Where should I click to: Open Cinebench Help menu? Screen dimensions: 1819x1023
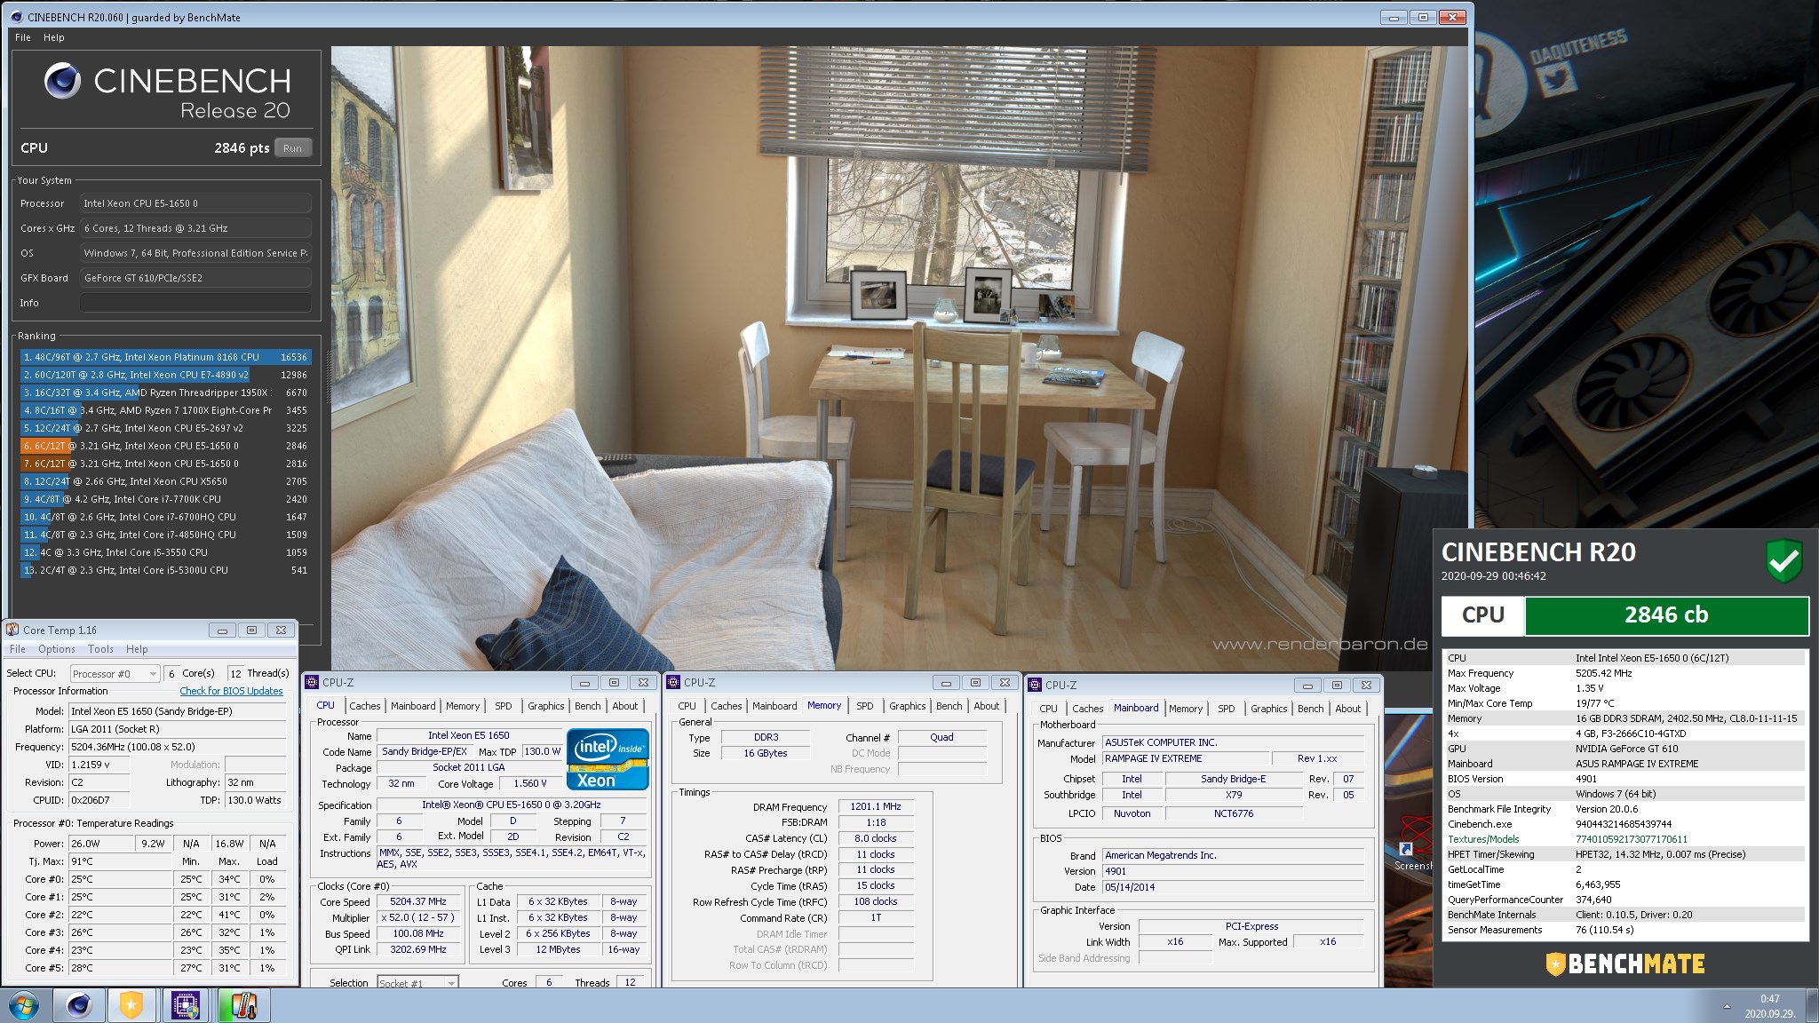click(x=53, y=37)
